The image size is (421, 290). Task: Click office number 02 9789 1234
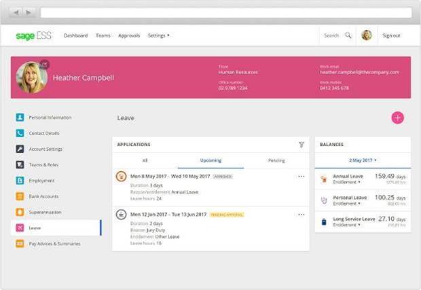pyautogui.click(x=233, y=88)
